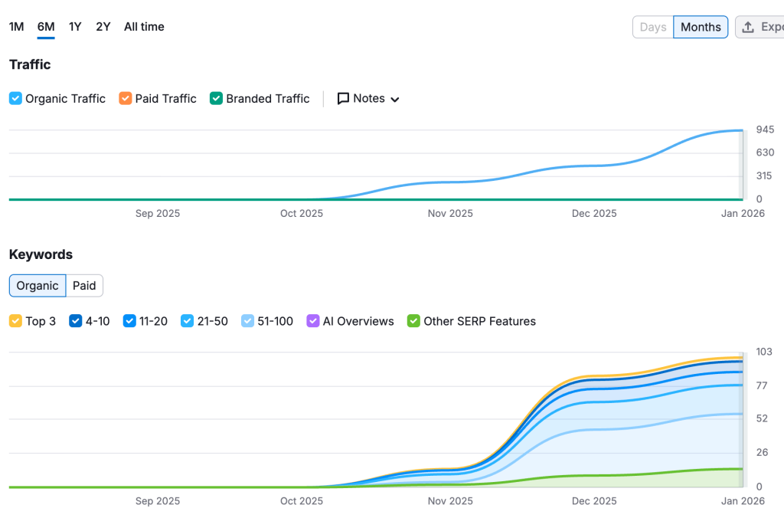Switch chart granularity to Days
784x518 pixels.
click(x=653, y=27)
